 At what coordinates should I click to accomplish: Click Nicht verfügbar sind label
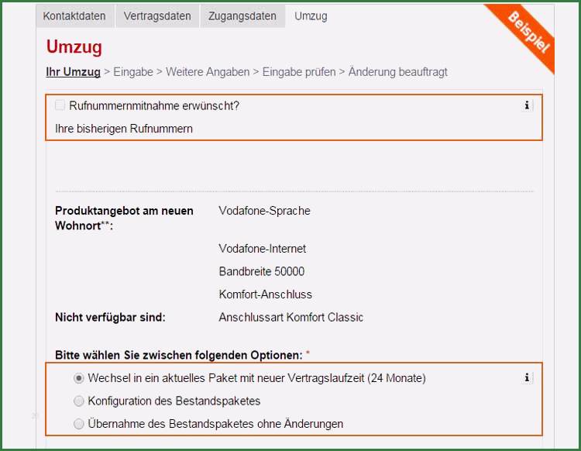pyautogui.click(x=110, y=318)
